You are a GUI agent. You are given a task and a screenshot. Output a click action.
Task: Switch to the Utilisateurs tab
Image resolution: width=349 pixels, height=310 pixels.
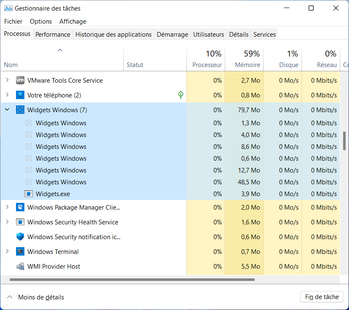pos(208,35)
